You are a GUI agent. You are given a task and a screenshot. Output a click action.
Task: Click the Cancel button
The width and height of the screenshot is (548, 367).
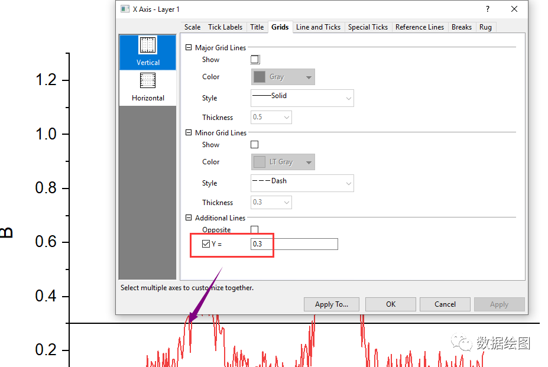[x=445, y=304]
